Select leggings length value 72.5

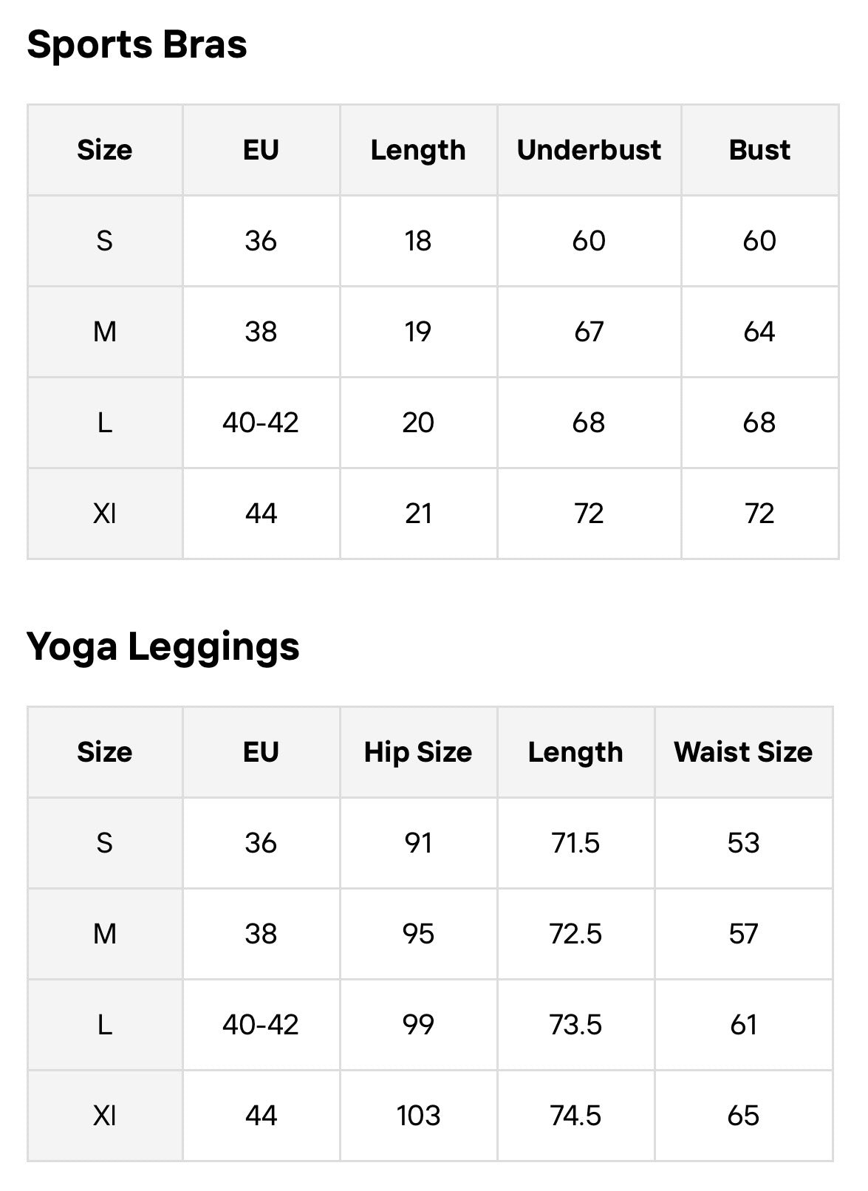tap(575, 934)
